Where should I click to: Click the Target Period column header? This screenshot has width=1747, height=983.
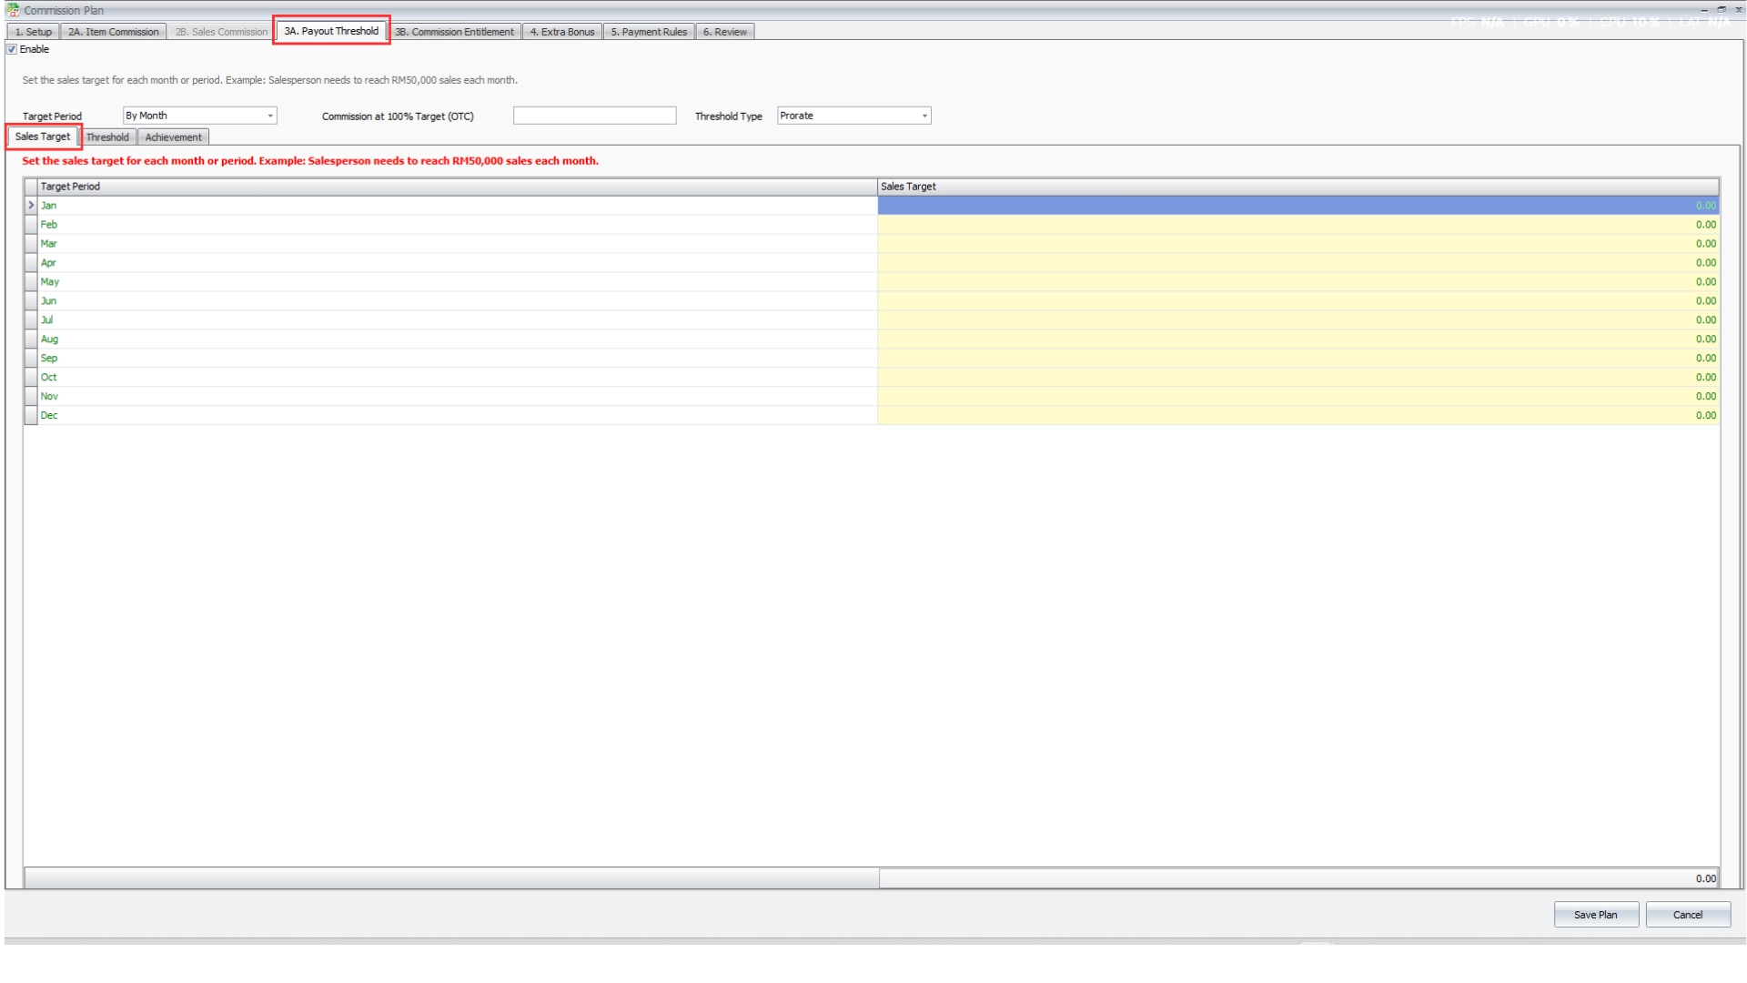[x=458, y=187]
